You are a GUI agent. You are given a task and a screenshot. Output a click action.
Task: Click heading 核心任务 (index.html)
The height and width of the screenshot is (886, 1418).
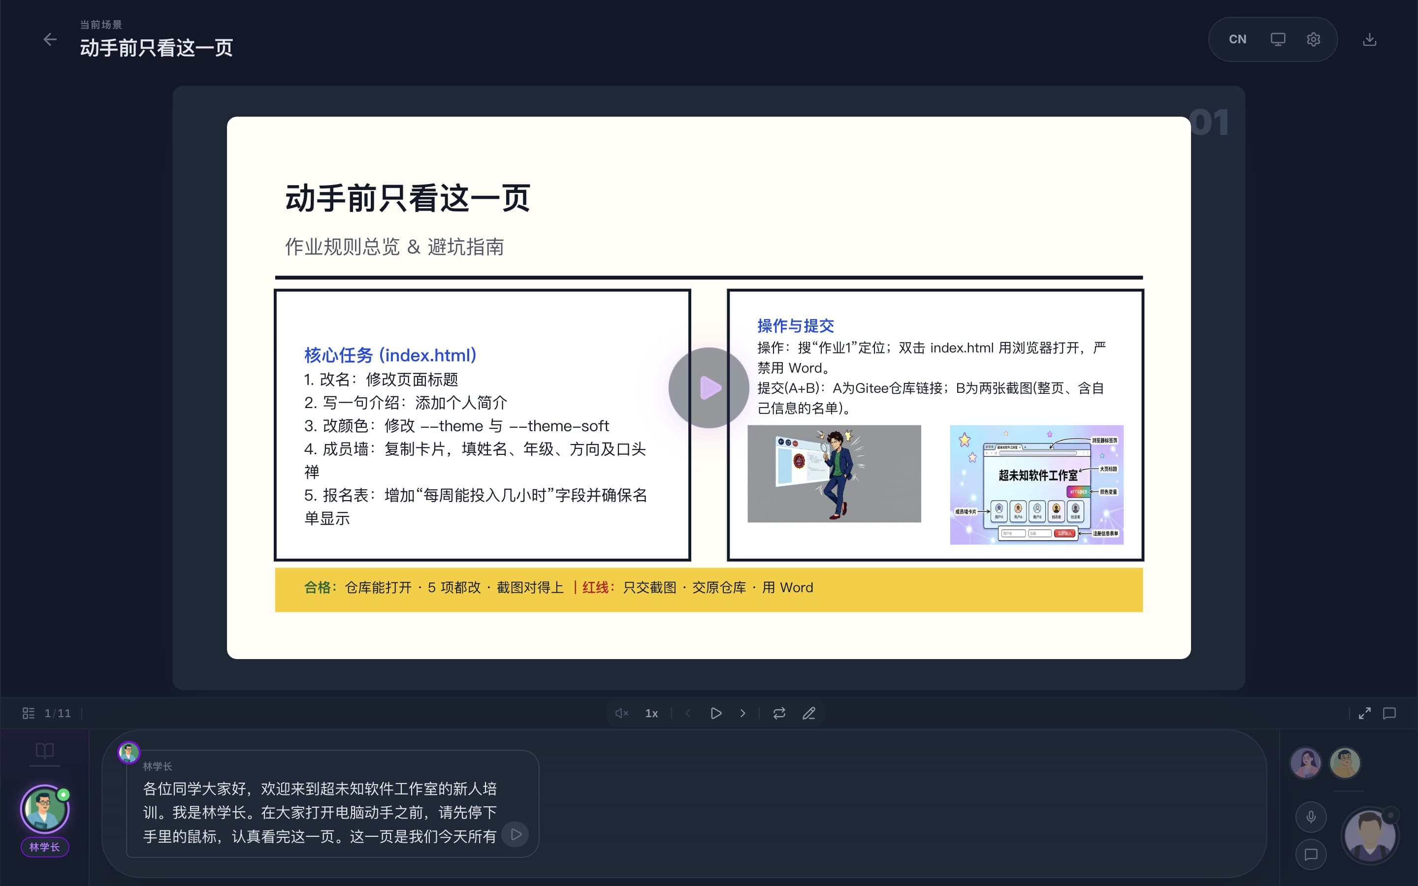click(x=390, y=355)
